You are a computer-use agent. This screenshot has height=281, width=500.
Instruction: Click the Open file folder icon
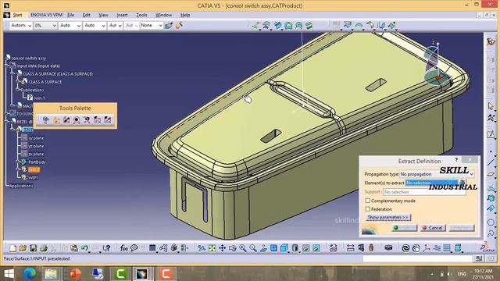click(x=23, y=248)
